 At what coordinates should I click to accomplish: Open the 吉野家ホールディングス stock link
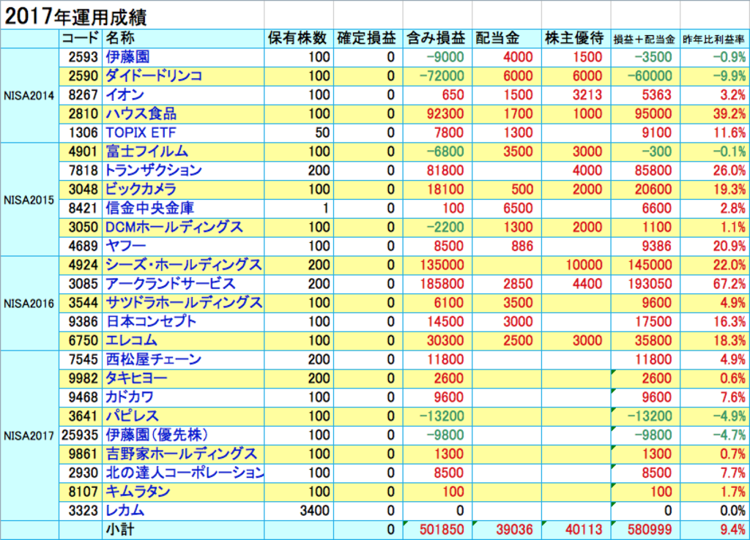[182, 454]
